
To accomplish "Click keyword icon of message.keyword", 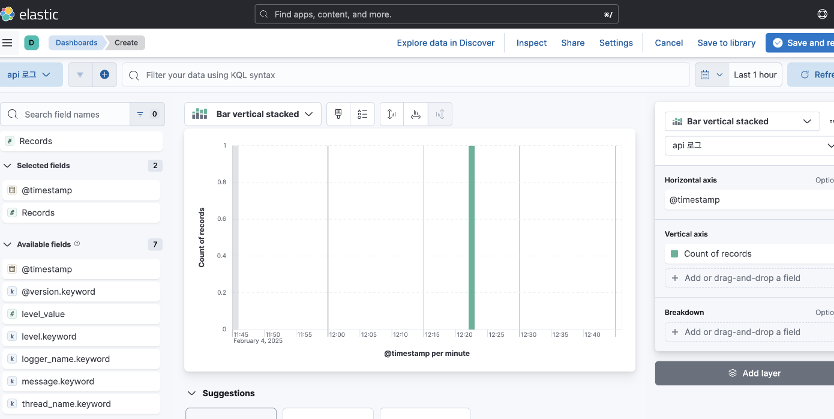I will [12, 381].
